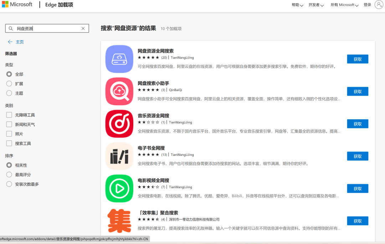This screenshot has height=244, width=385.
Task: Click the 10 个加载项 result count
Action: [171, 29]
